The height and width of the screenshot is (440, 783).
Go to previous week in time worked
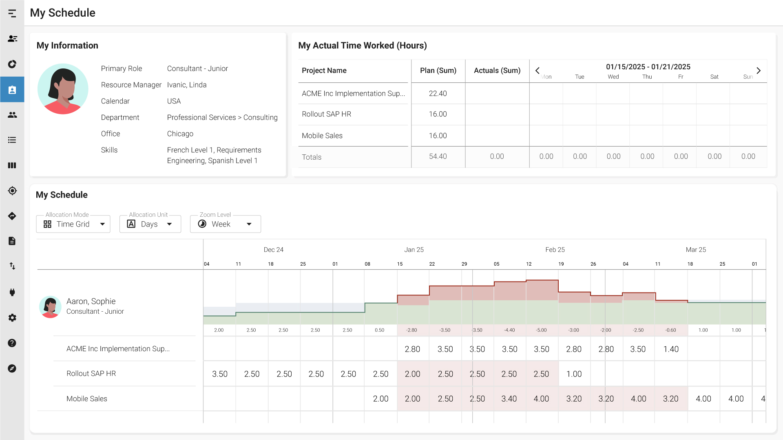click(537, 70)
